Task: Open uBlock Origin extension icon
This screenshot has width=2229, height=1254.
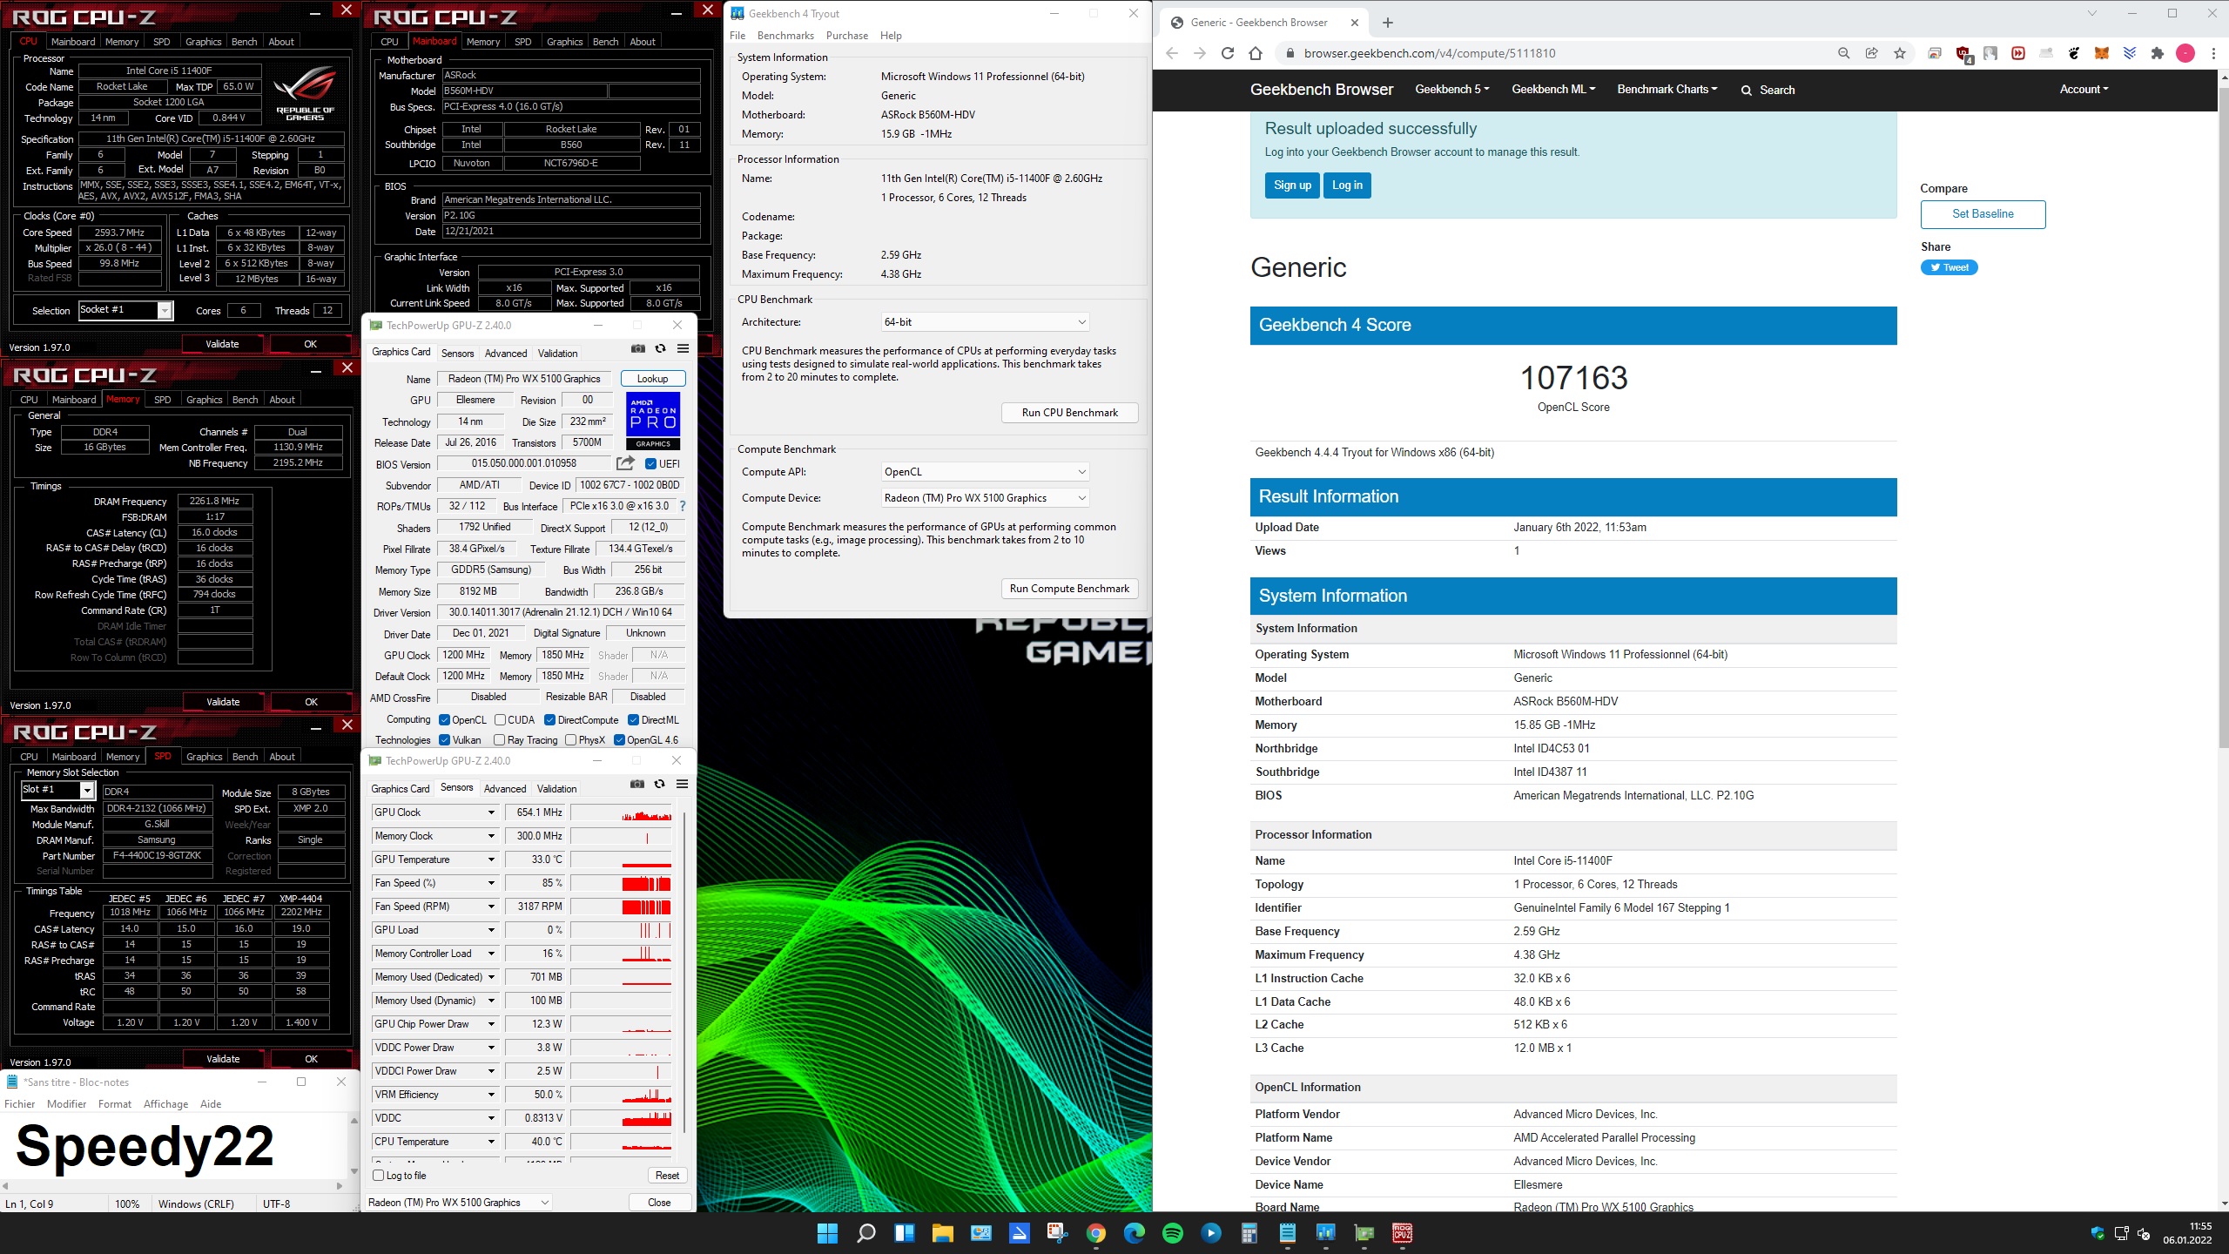Action: (1963, 54)
